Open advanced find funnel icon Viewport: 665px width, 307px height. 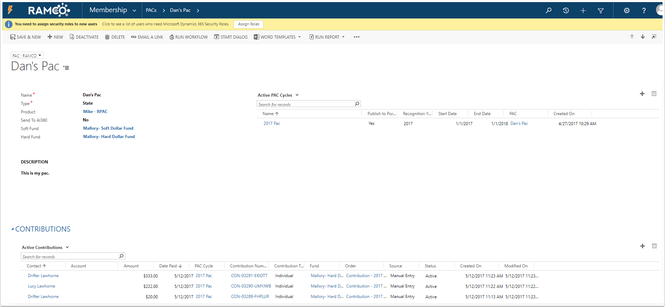(601, 10)
